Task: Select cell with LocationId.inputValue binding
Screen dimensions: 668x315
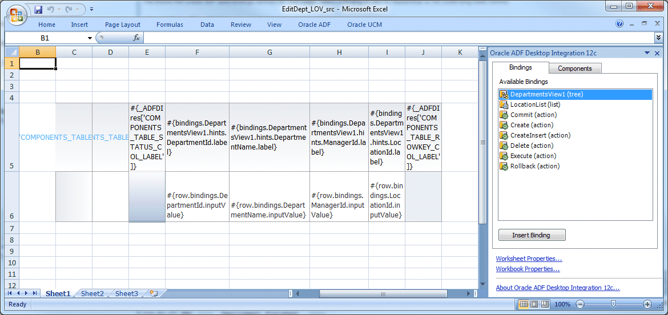Action: [x=387, y=197]
